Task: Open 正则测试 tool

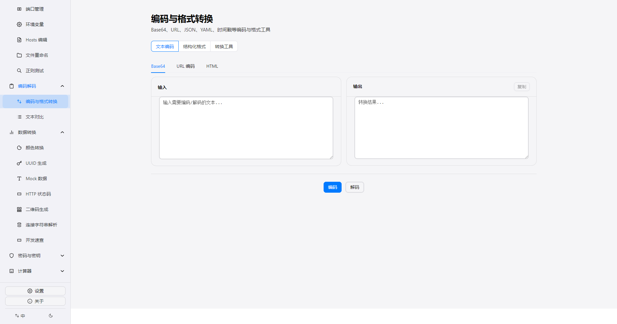Action: (x=35, y=71)
